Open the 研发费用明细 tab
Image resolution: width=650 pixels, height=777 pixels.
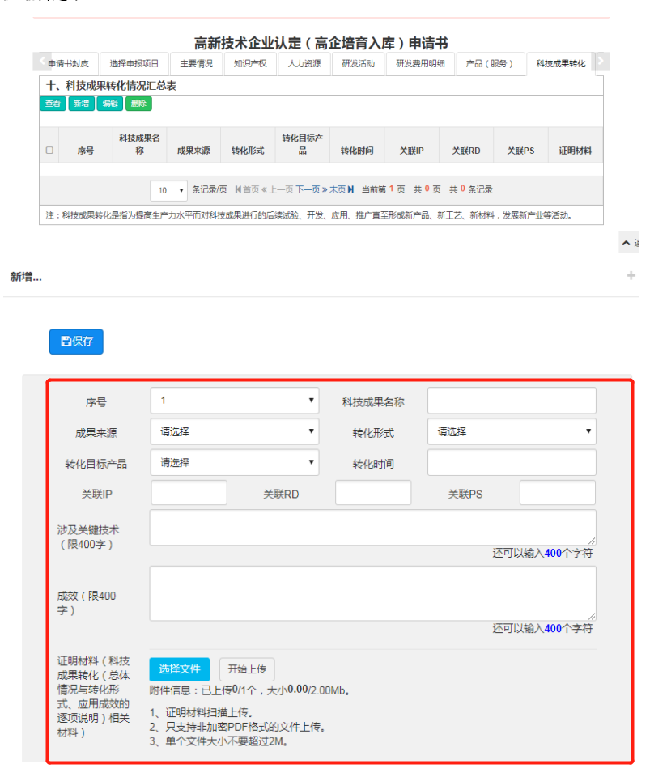[x=420, y=62]
